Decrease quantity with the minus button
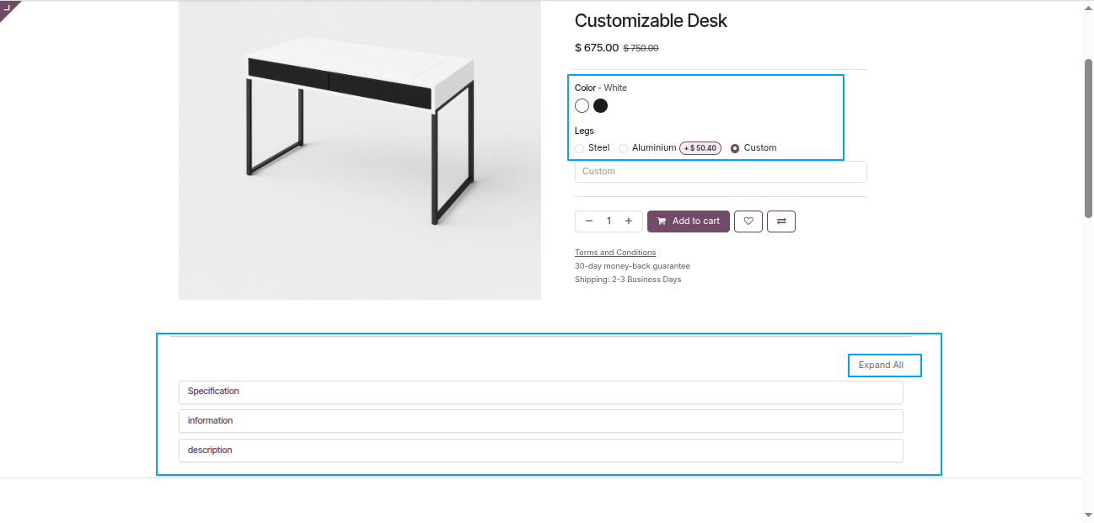This screenshot has height=523, width=1094. [x=588, y=221]
